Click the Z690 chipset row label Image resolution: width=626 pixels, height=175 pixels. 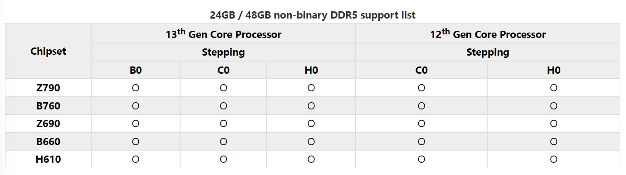click(x=48, y=123)
